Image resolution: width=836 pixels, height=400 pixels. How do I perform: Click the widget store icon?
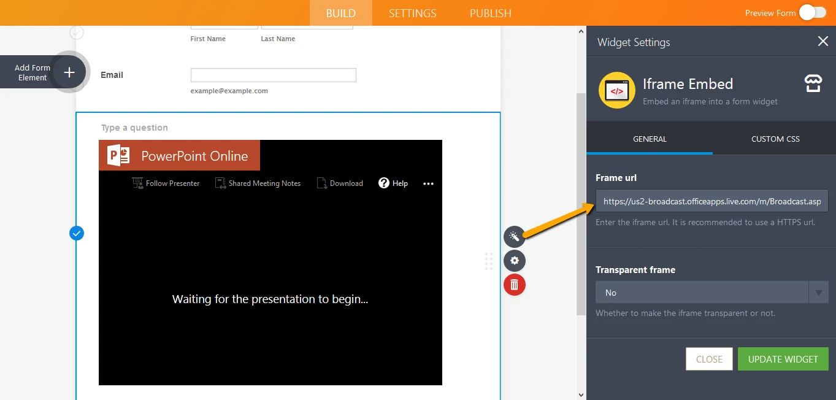coord(813,84)
